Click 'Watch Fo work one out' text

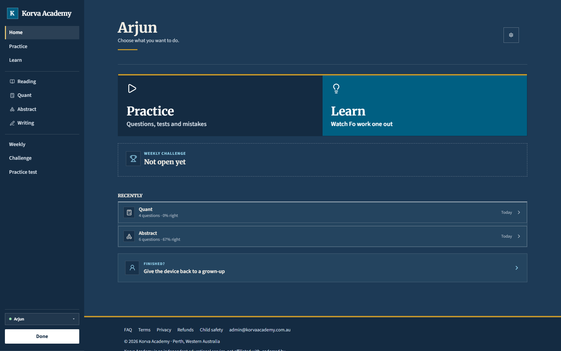tap(362, 124)
